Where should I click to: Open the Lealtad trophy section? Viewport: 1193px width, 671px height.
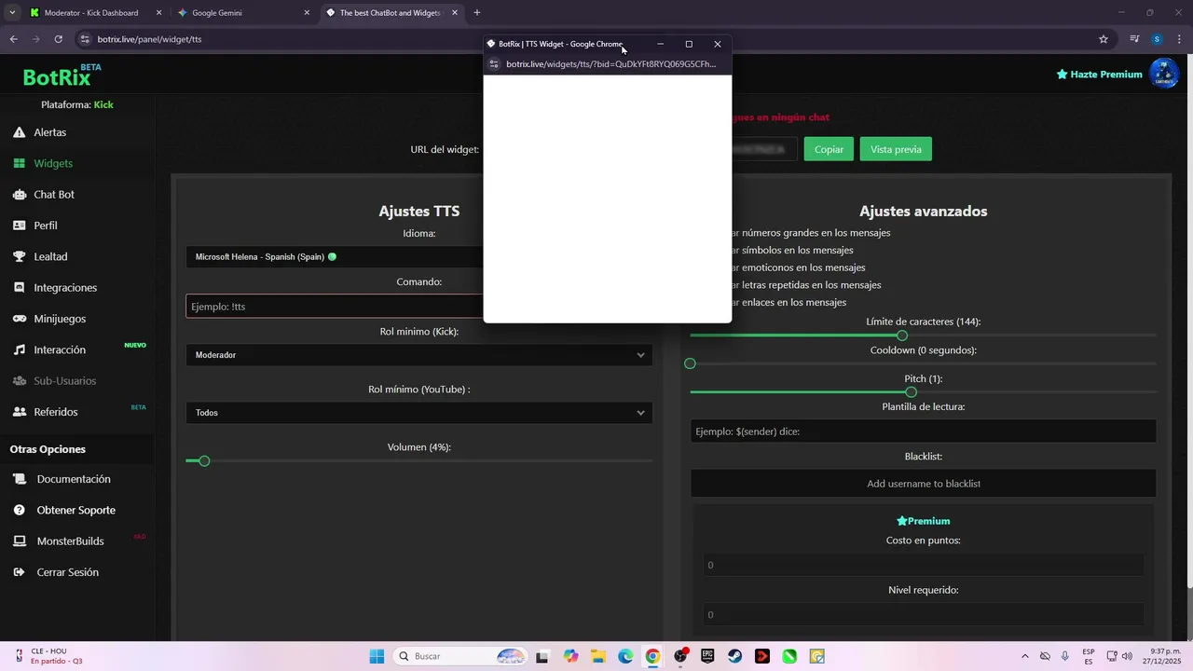[50, 256]
